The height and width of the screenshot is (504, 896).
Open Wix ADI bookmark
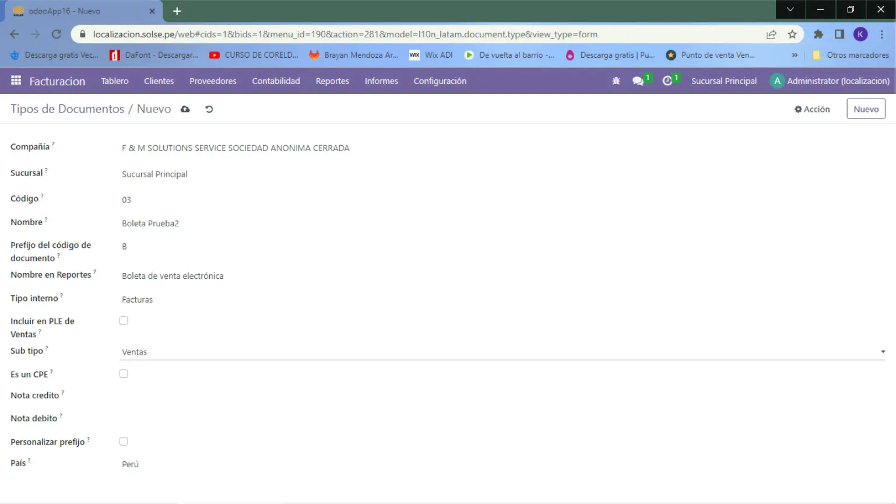(431, 55)
